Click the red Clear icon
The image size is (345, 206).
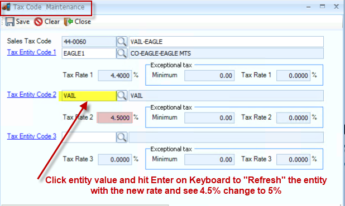[39, 22]
